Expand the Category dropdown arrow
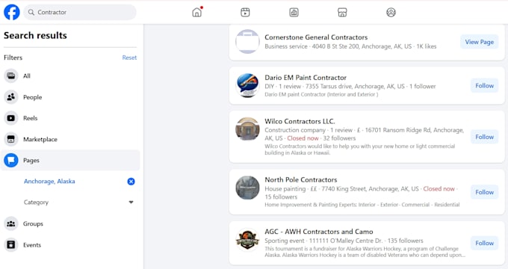This screenshot has height=269, width=508. [131, 202]
